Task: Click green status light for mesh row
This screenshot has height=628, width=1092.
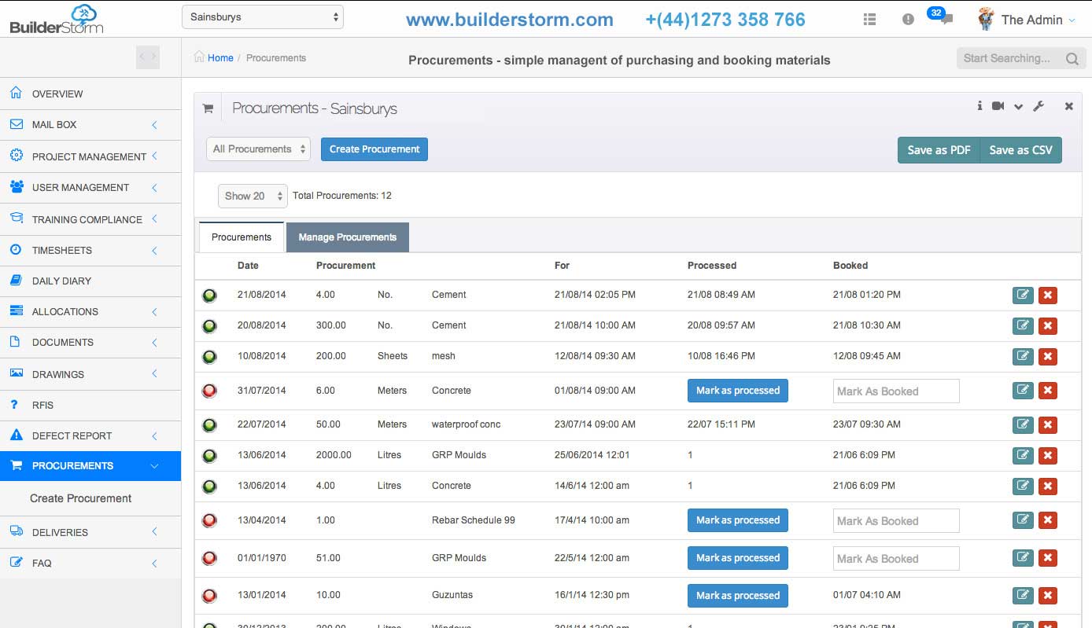Action: pos(209,357)
